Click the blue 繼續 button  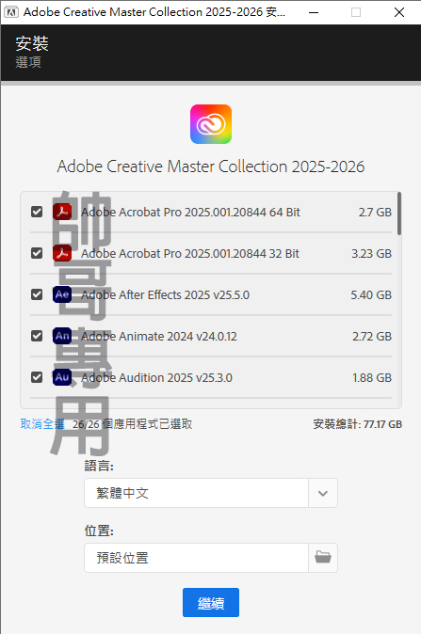(211, 602)
